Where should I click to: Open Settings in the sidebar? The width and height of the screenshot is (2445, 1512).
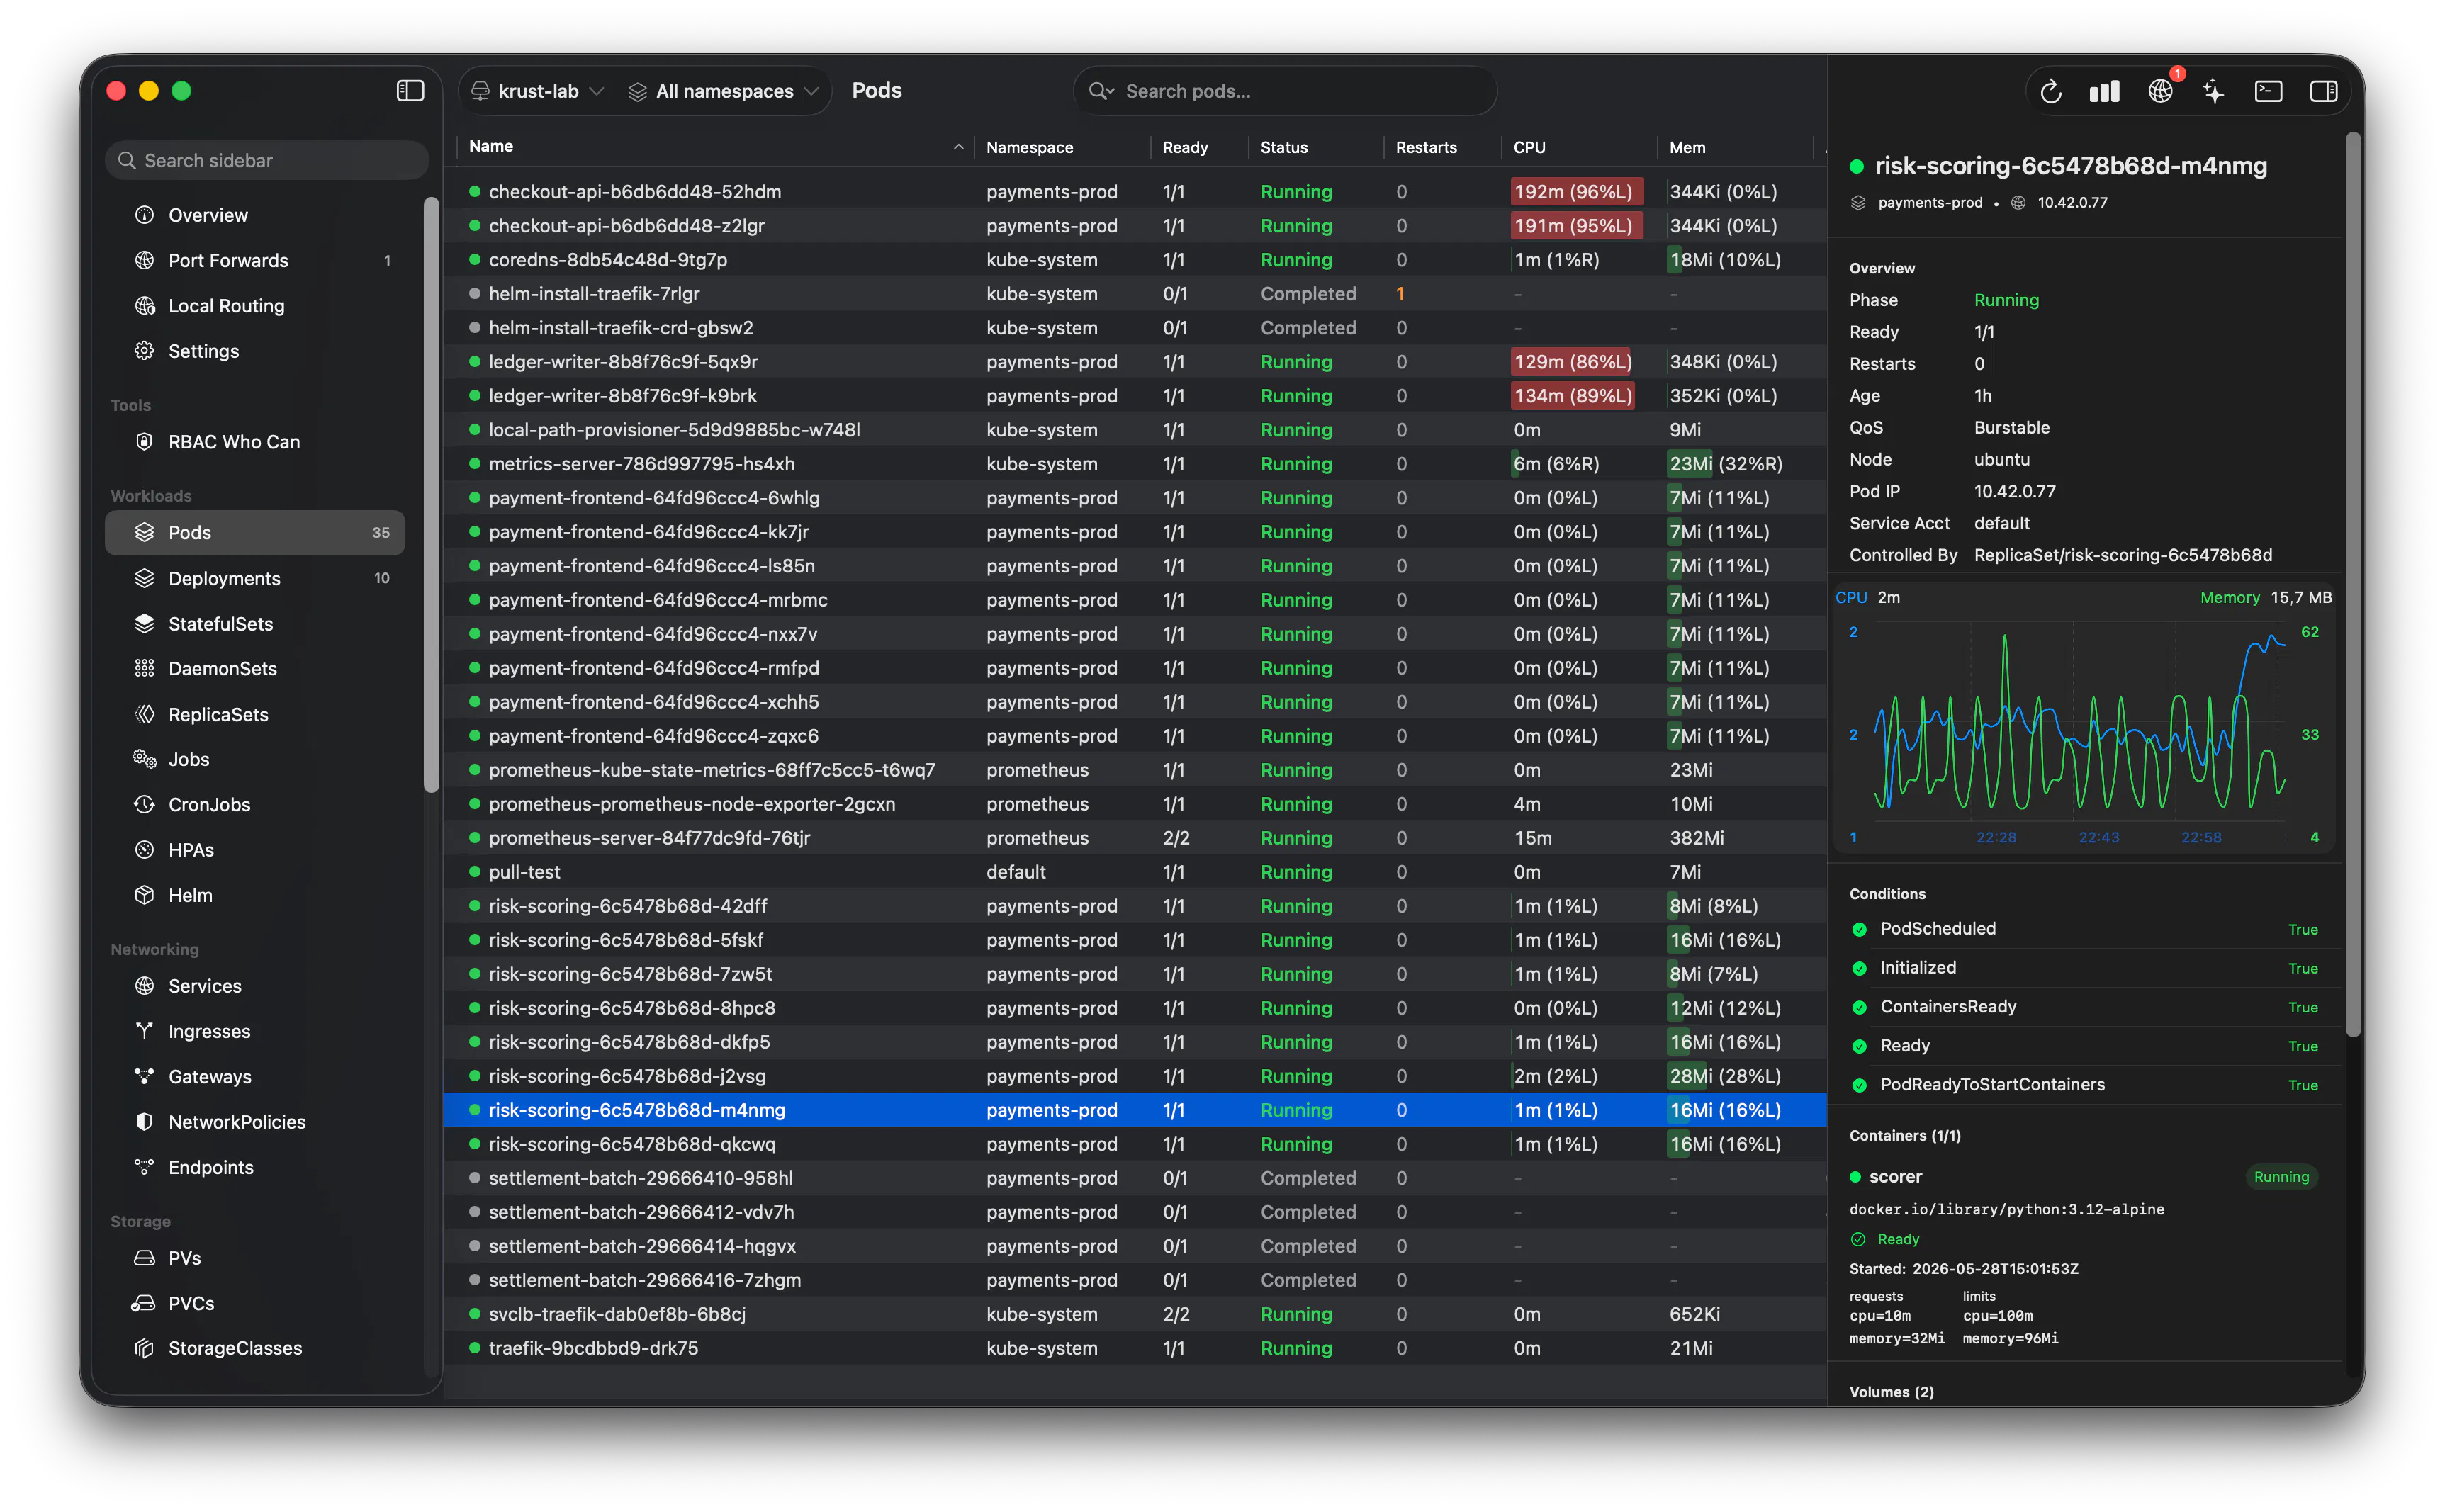tap(255, 351)
